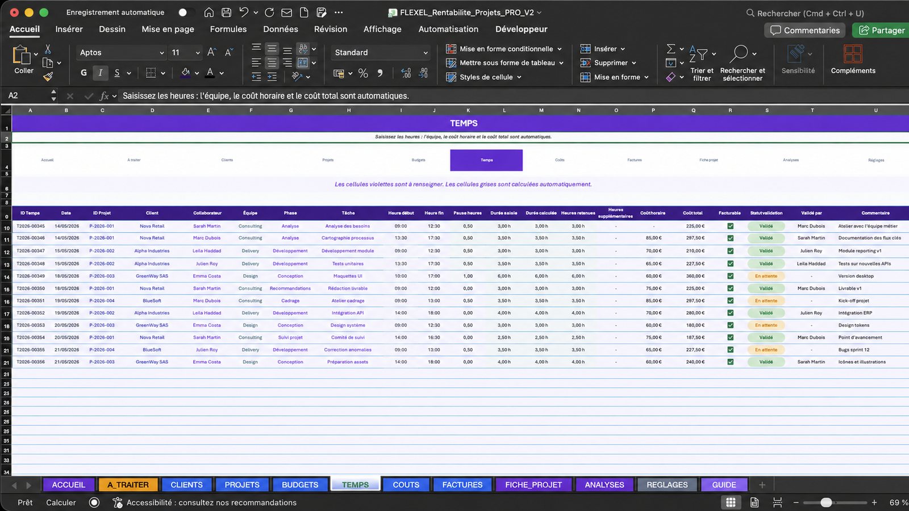This screenshot has width=909, height=511.
Task: Click the Cut scissors icon
Action: click(x=48, y=49)
